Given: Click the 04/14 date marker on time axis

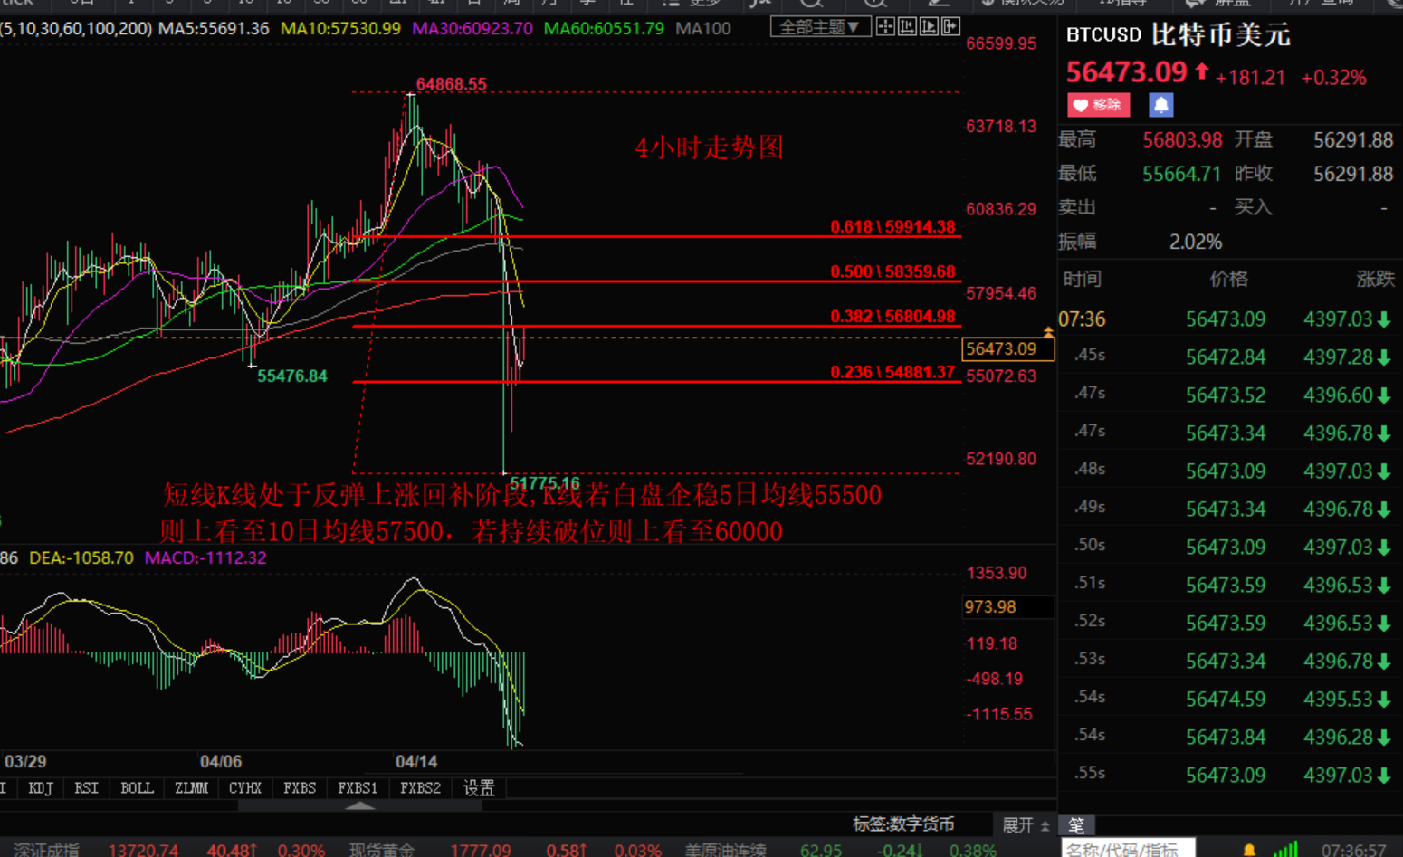Looking at the screenshot, I should pyautogui.click(x=415, y=762).
